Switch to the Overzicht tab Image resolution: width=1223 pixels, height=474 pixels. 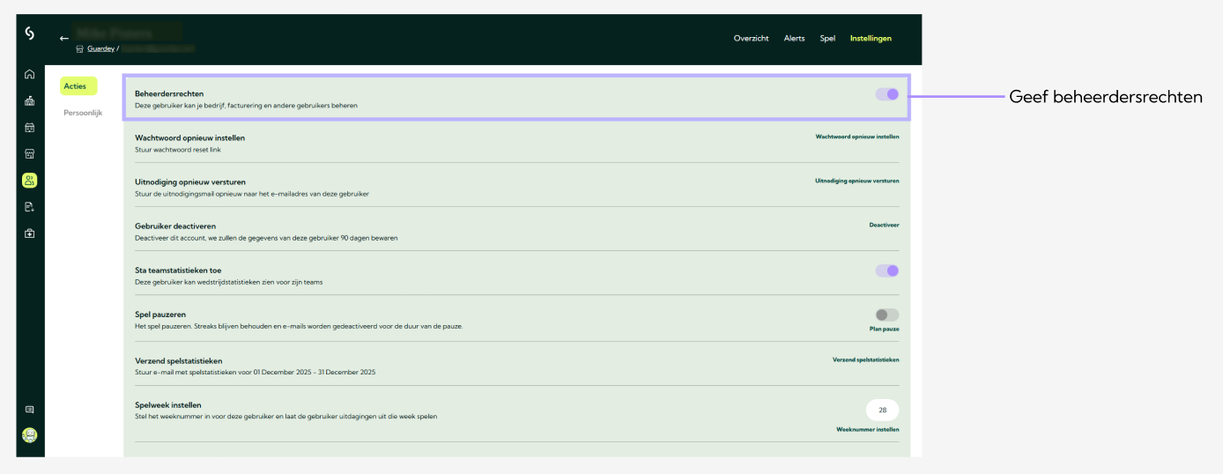[751, 39]
